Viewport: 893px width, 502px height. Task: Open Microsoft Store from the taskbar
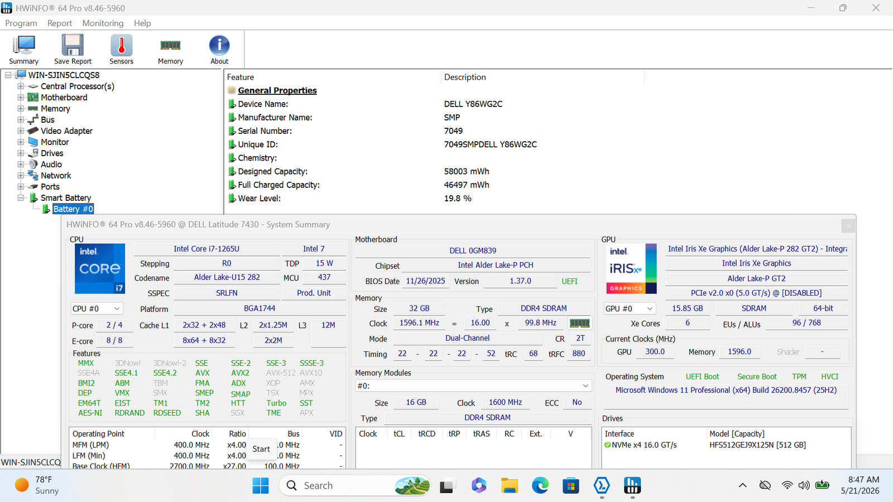(571, 486)
